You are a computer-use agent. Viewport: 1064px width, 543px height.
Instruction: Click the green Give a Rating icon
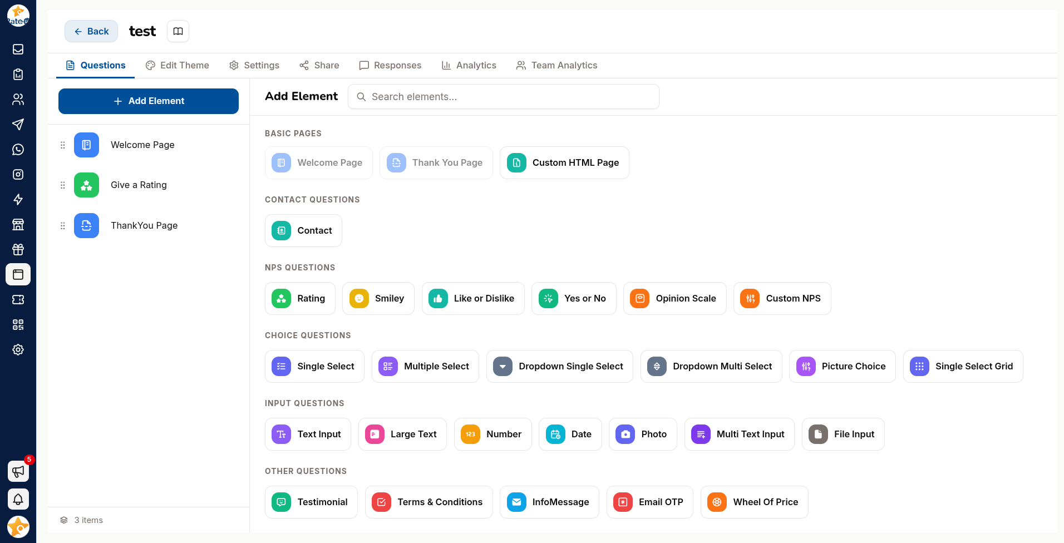click(x=86, y=185)
